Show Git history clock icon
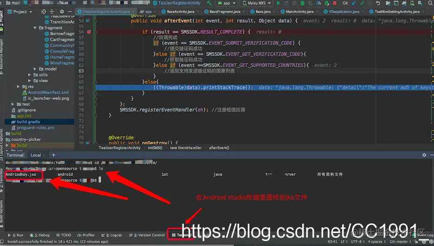Viewport: 434px width, 246px height. pyautogui.click(x=370, y=3)
